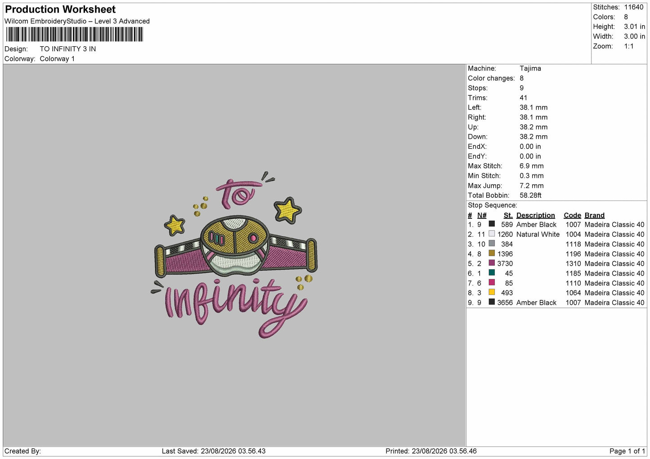Click the Machine value 'Tajima'
The height and width of the screenshot is (459, 650).
tap(530, 68)
